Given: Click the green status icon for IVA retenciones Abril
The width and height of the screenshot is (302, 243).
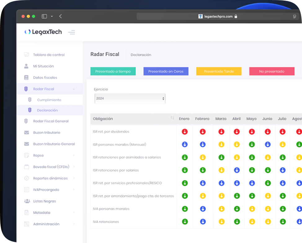Looking at the screenshot, I should point(237,222).
